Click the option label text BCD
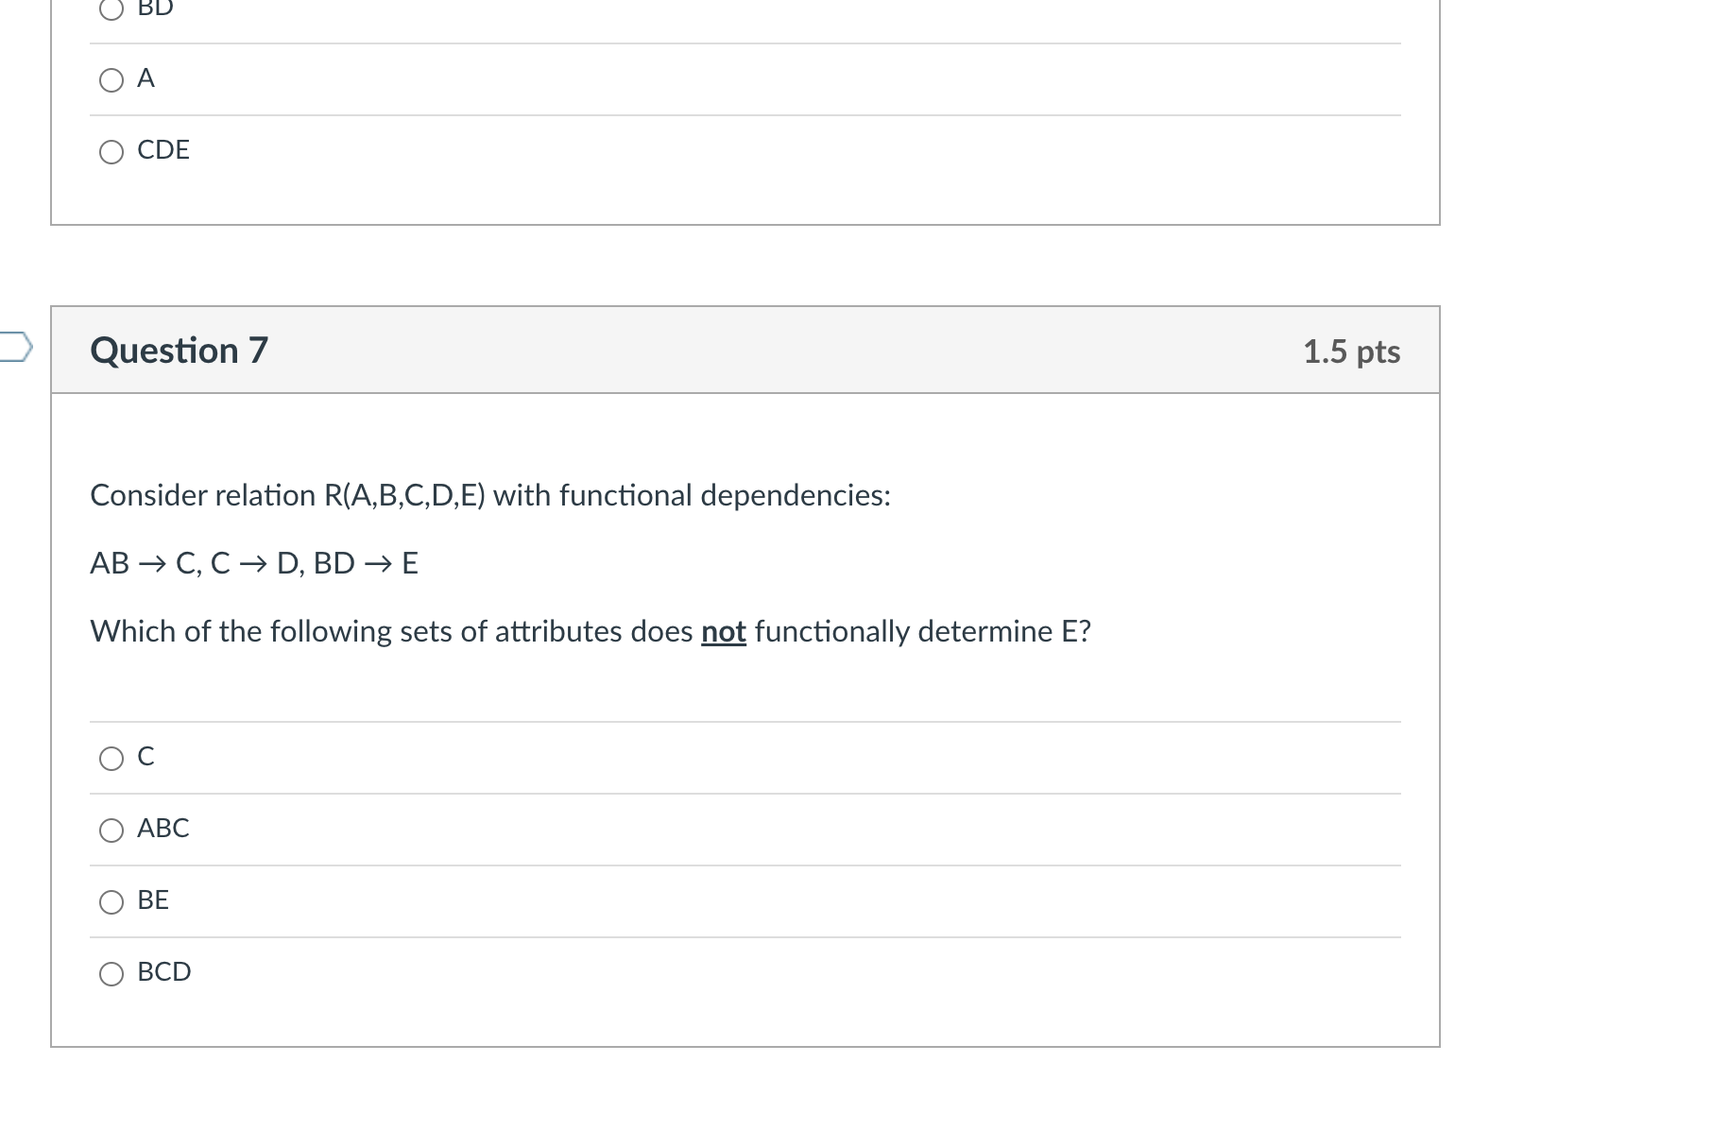The image size is (1712, 1148). coord(164,972)
